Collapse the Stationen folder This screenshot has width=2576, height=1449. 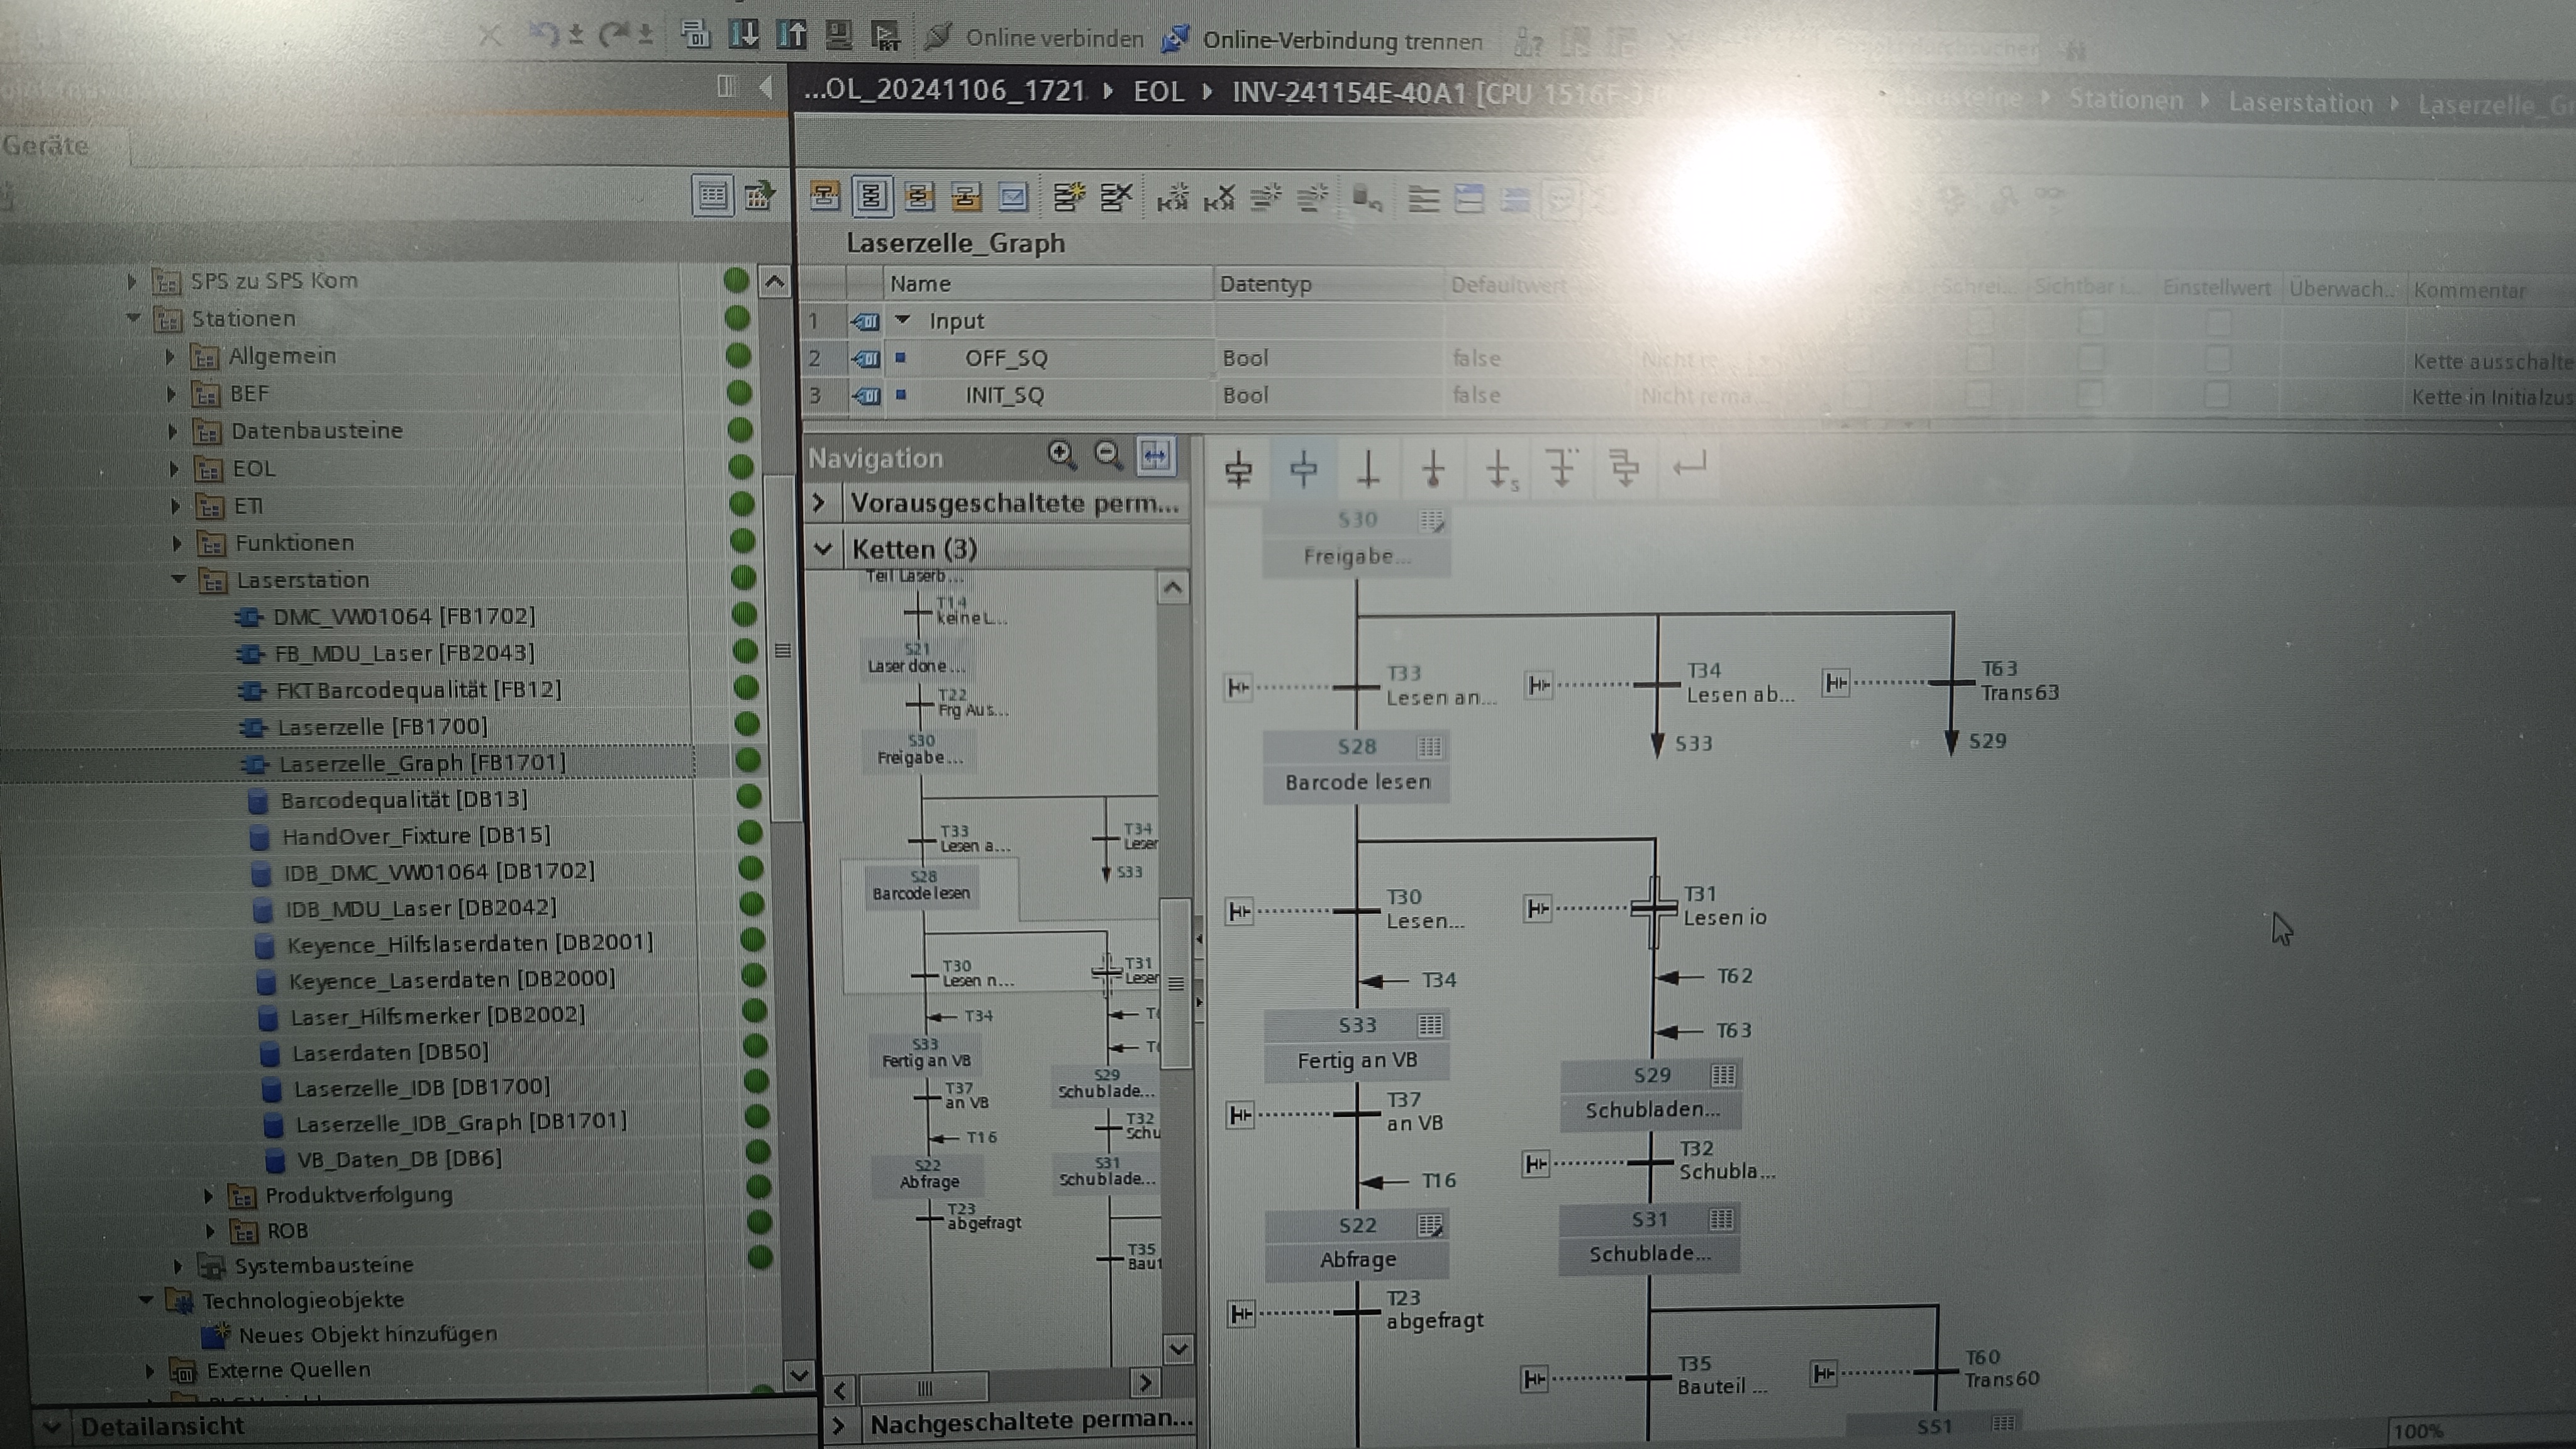(133, 318)
